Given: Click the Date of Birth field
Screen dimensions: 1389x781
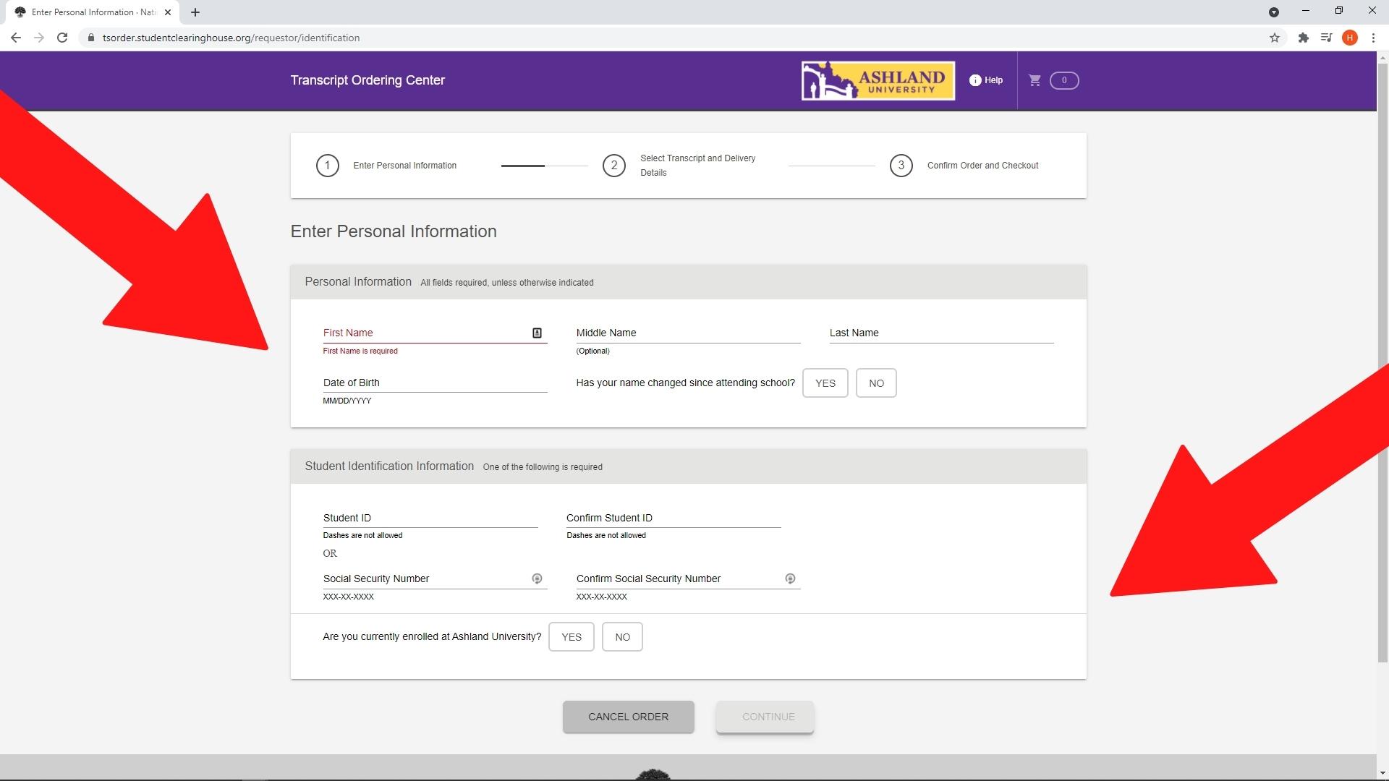Looking at the screenshot, I should [x=434, y=383].
